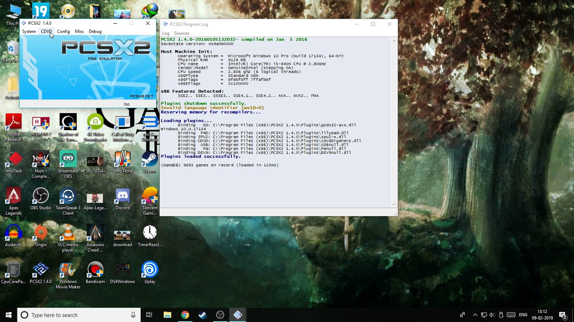The width and height of the screenshot is (574, 322).
Task: Open Nioh Complete desktop shortcut
Action: click(41, 165)
